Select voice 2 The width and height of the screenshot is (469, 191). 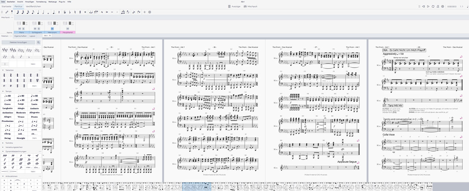[139, 12]
